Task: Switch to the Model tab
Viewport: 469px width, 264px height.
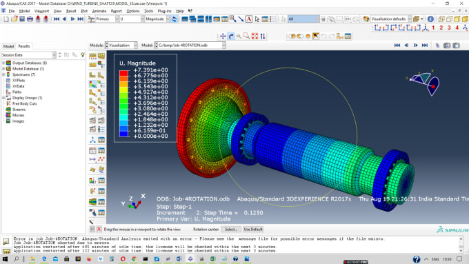Action: (x=8, y=46)
